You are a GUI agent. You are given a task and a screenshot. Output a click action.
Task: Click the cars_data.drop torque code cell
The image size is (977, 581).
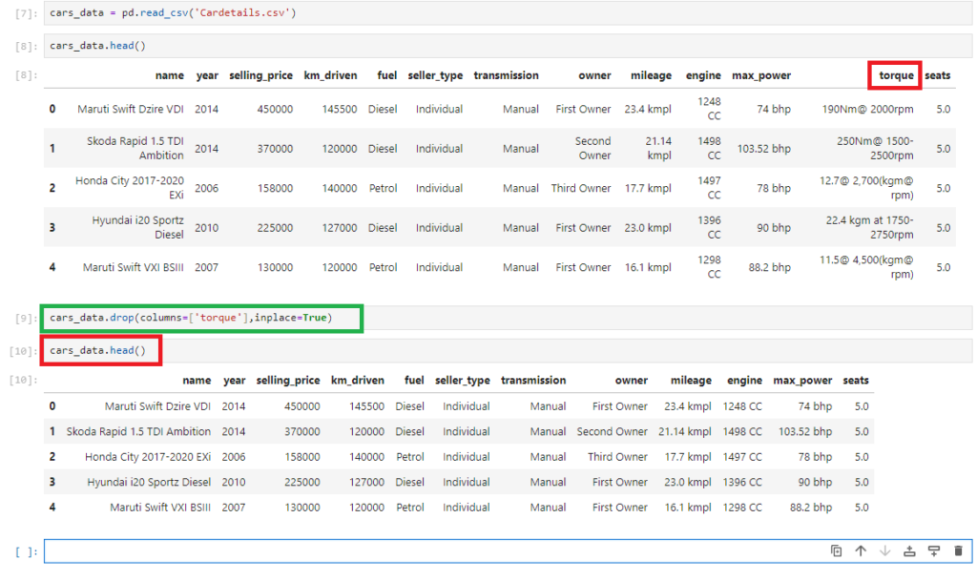tap(477, 318)
